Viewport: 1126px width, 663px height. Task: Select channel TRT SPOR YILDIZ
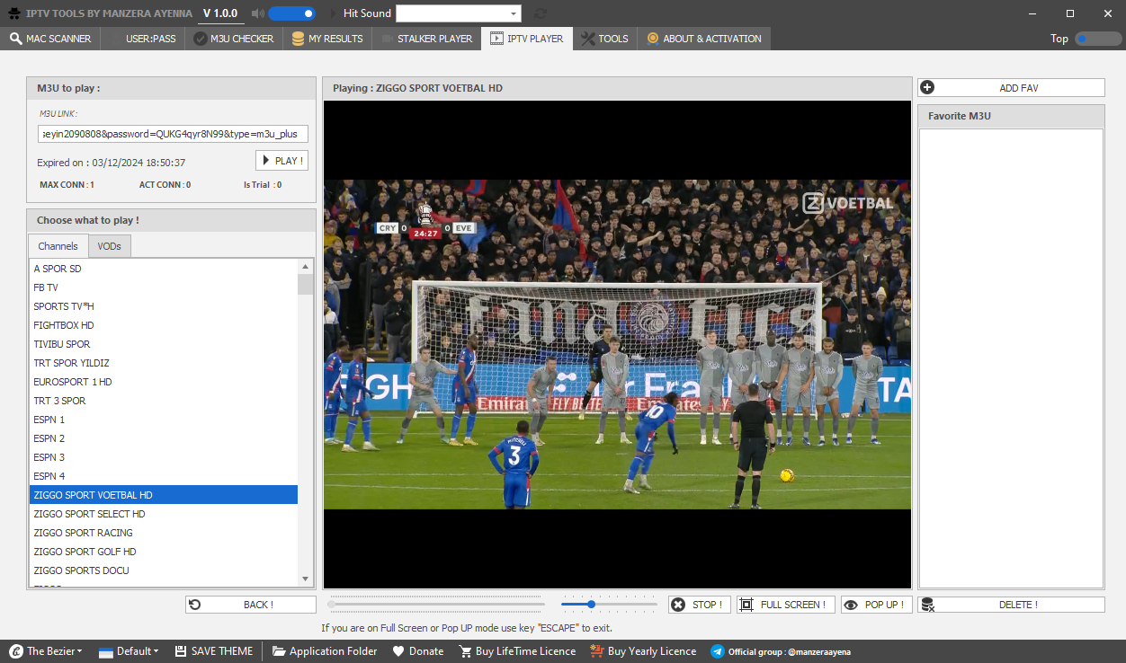164,363
